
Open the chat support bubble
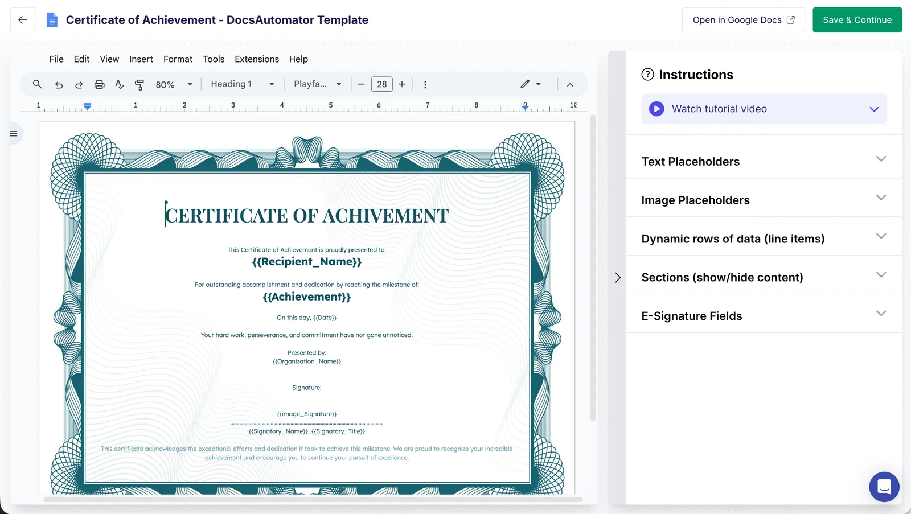[884, 487]
